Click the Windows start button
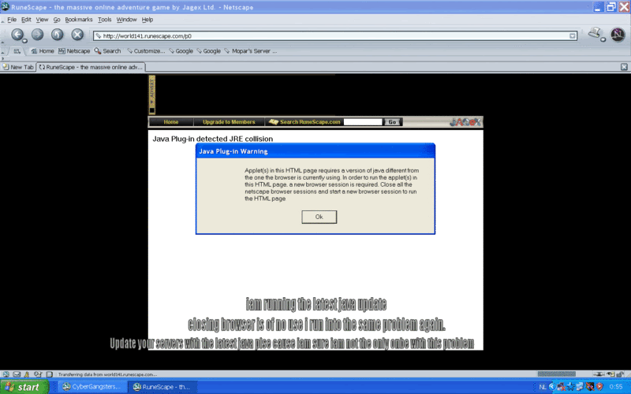Screen dimensions: 631x394 coord(24,387)
